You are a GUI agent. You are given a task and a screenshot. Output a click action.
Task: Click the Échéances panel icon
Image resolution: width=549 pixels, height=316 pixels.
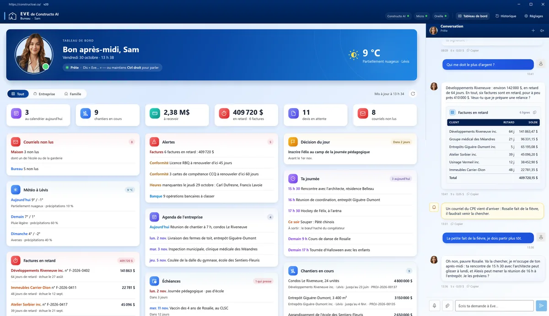[154, 281]
